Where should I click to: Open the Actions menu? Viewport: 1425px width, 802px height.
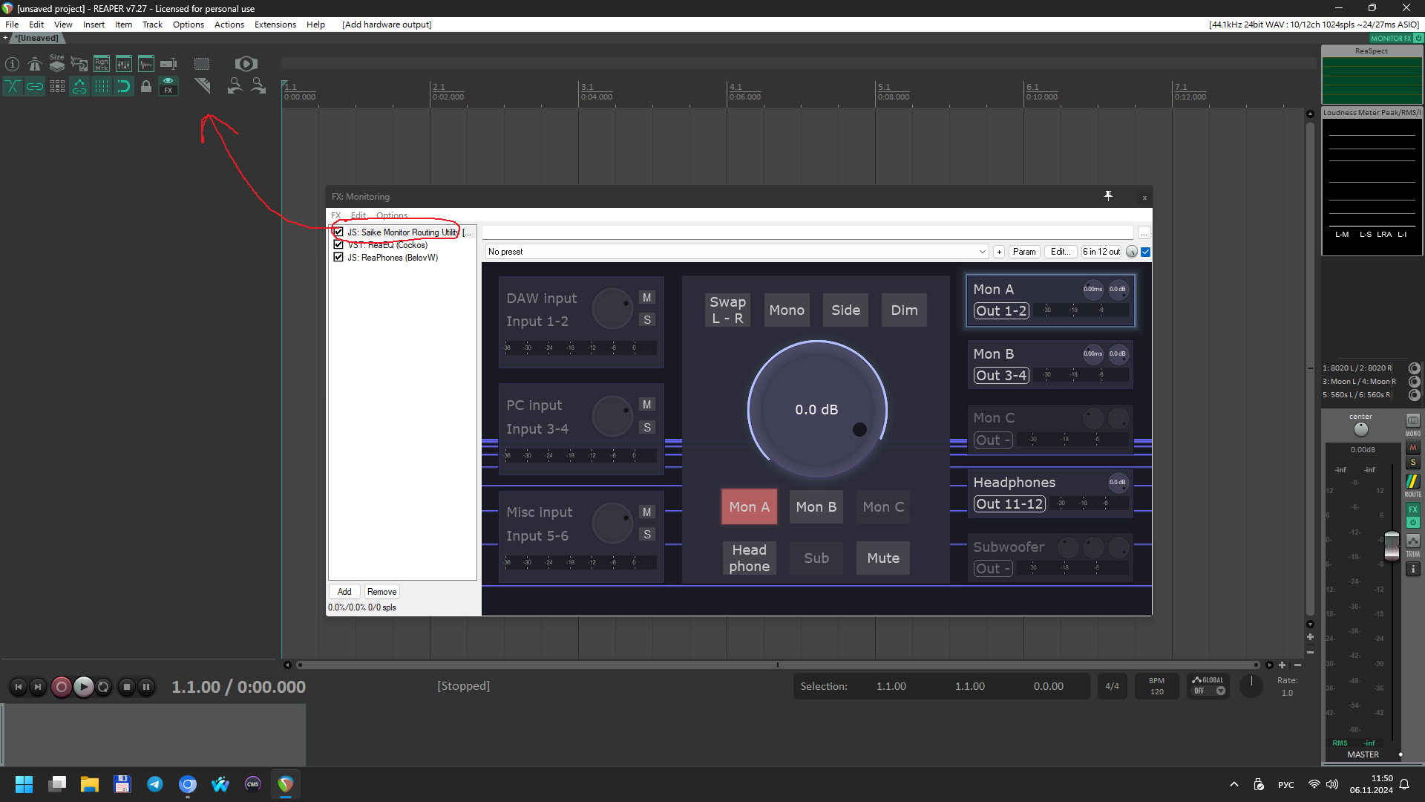(x=229, y=25)
